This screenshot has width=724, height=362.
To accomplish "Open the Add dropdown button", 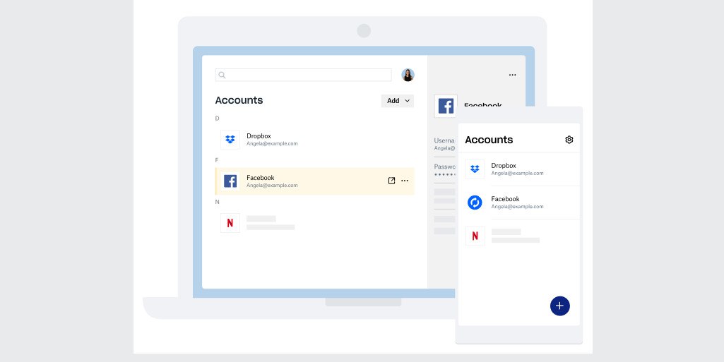I will tap(398, 101).
